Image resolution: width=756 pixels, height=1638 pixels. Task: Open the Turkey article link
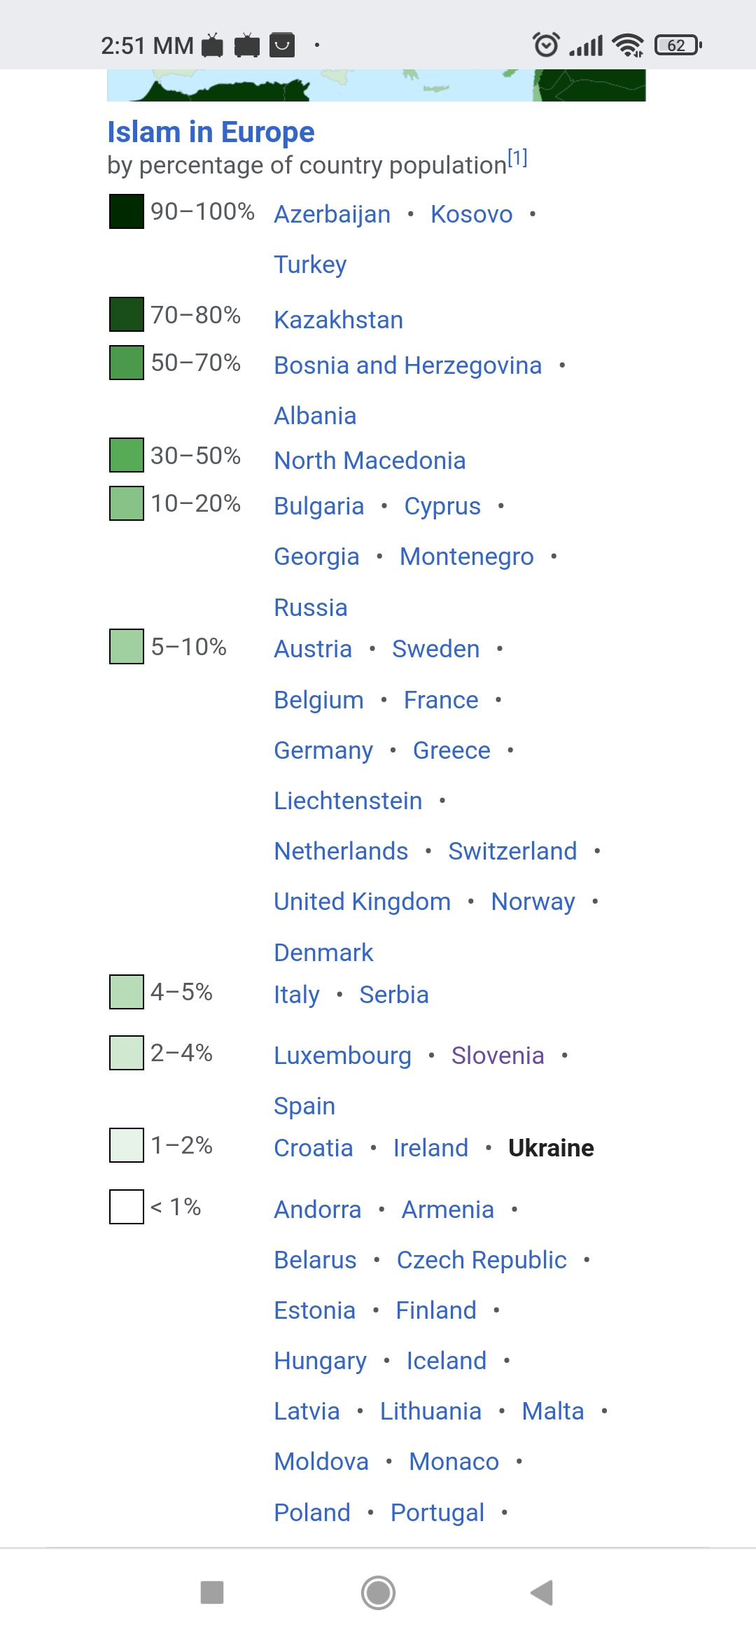click(310, 265)
